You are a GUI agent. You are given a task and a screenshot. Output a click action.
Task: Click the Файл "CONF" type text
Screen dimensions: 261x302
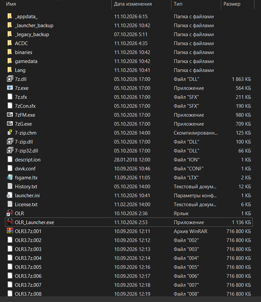point(188,169)
